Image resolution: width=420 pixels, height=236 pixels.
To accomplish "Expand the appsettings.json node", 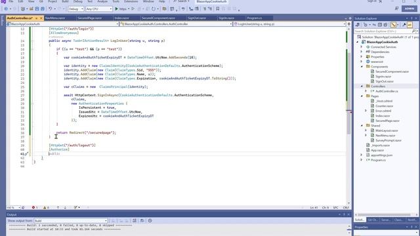I will tap(361, 155).
